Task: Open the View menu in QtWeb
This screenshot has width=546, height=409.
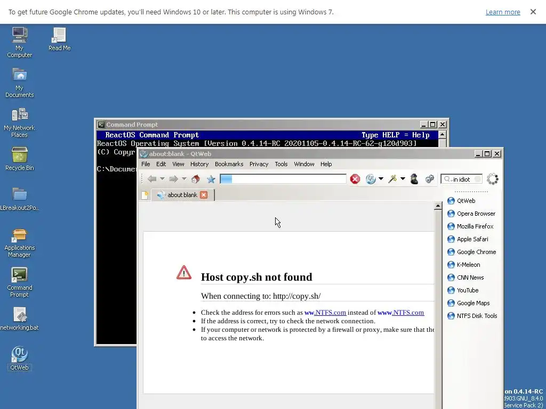Action: click(x=178, y=164)
